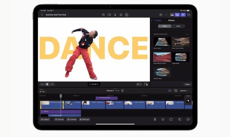Select the purple DANCE title clip
Screen dimensions: 230x137
tap(61, 112)
